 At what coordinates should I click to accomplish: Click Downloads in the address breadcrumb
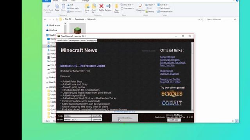pos(79,19)
